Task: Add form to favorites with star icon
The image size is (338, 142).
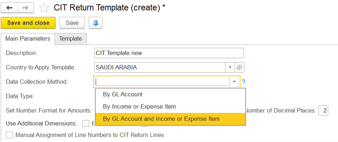Action: click(x=44, y=8)
